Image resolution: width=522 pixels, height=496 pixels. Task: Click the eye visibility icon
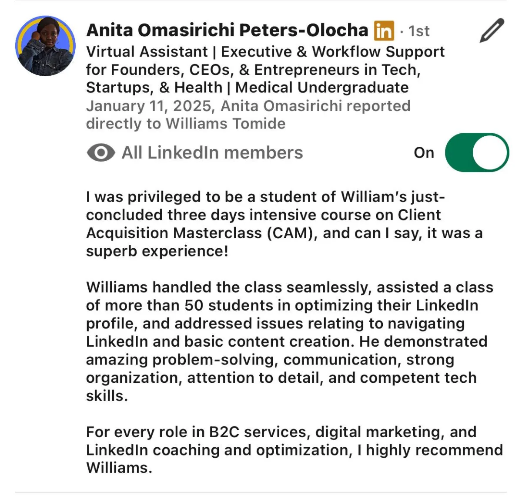click(x=101, y=153)
